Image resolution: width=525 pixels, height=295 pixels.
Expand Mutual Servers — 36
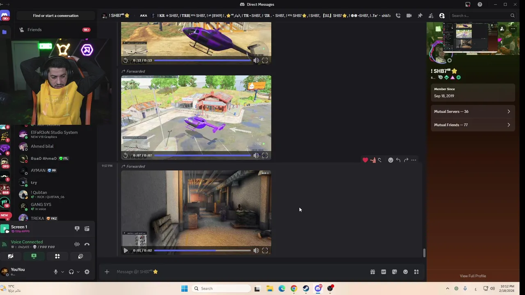pos(472,111)
